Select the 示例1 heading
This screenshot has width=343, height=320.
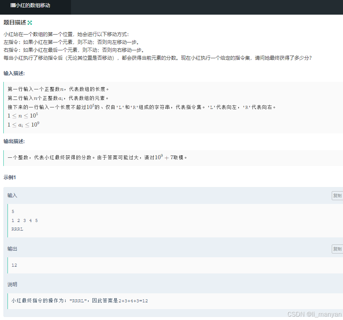pyautogui.click(x=10, y=177)
